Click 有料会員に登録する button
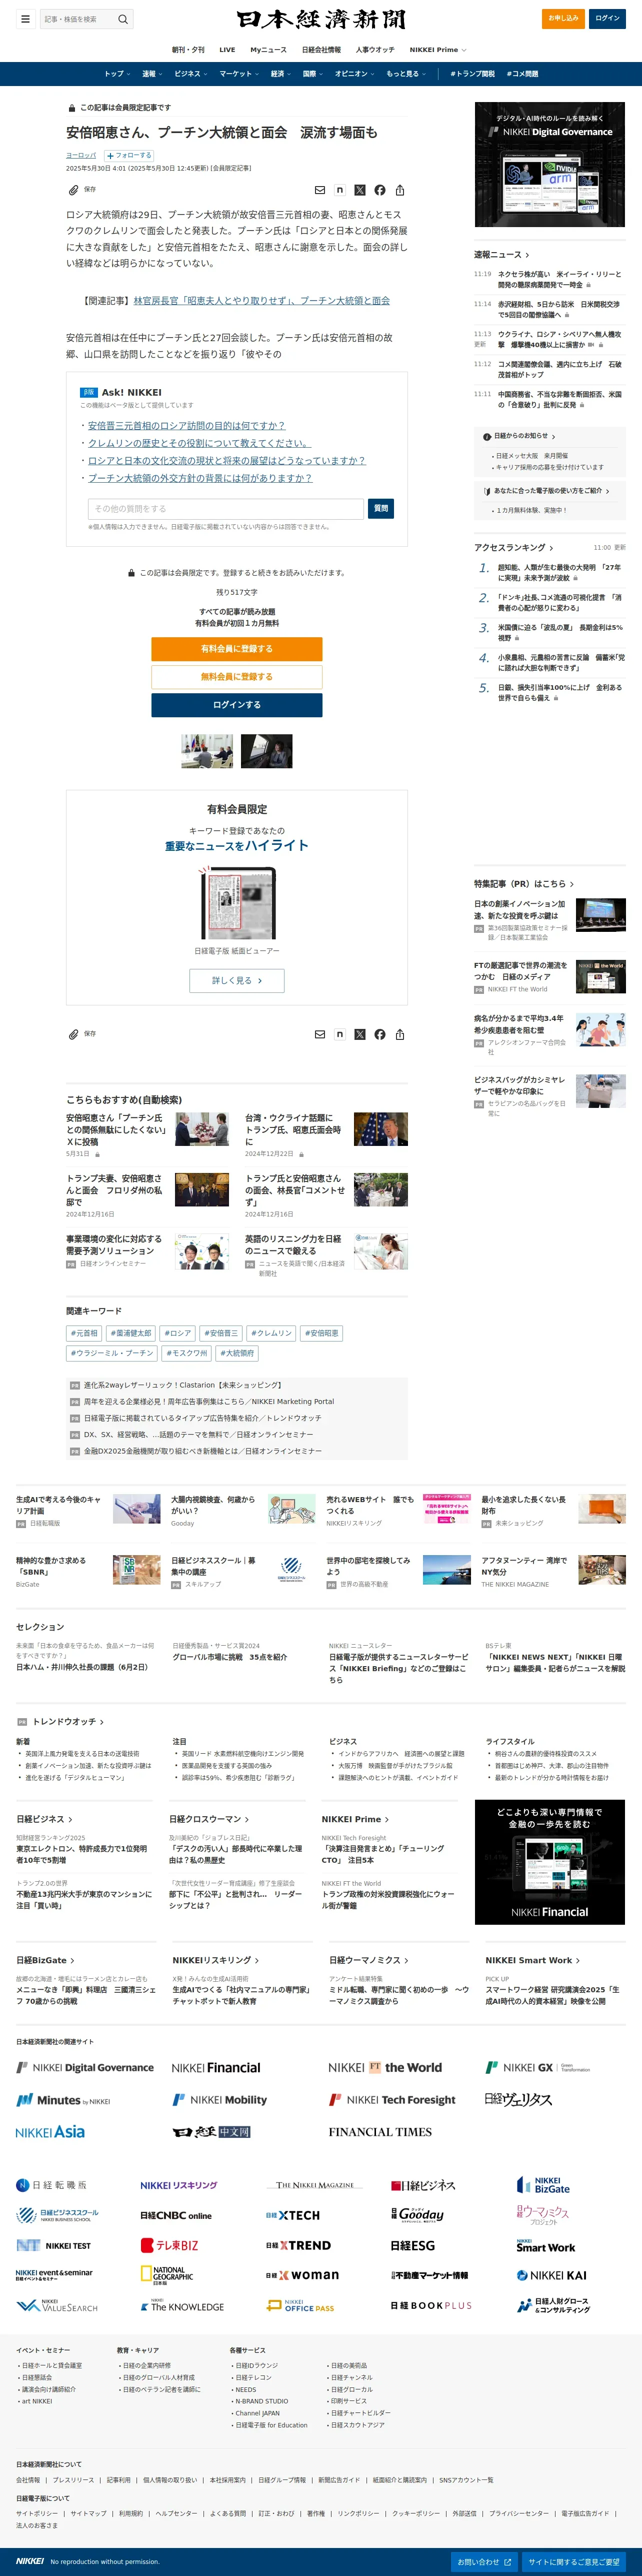 pyautogui.click(x=237, y=649)
